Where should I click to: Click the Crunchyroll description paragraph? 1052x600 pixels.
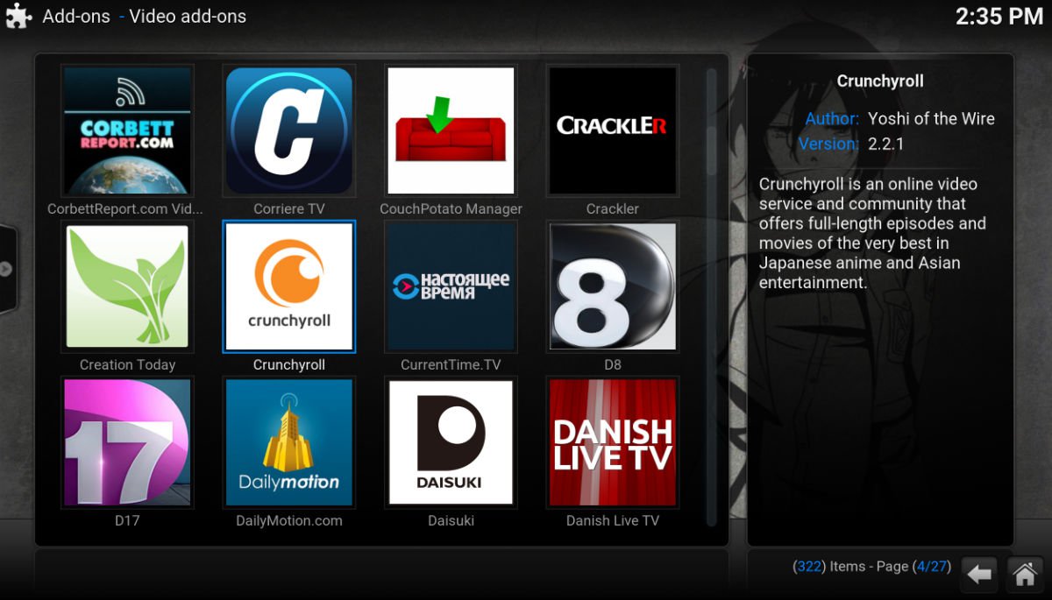click(872, 233)
